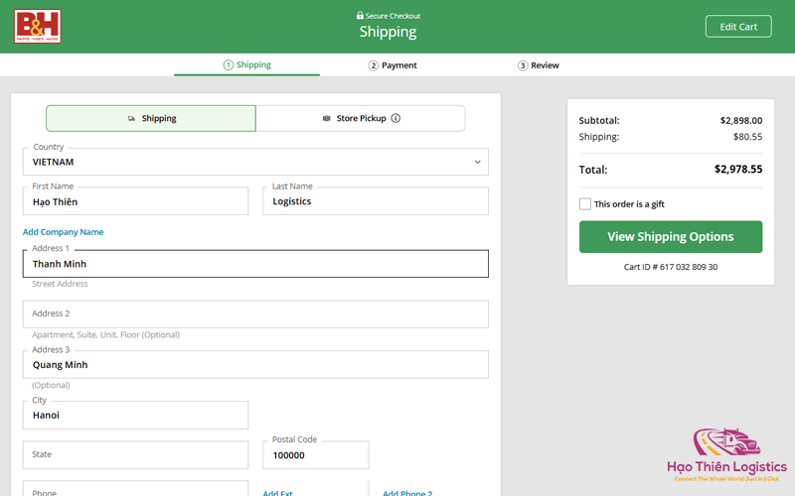Go to step 3 Review
This screenshot has width=795, height=496.
(x=539, y=65)
